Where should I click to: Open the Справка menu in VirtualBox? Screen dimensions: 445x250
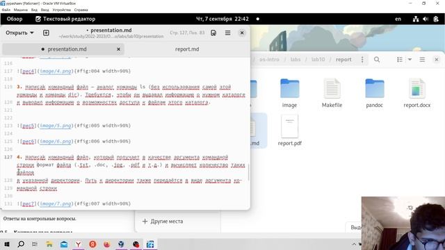(x=81, y=10)
